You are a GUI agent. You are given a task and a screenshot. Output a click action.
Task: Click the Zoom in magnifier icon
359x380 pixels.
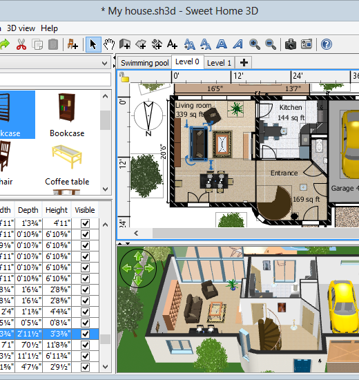254,45
